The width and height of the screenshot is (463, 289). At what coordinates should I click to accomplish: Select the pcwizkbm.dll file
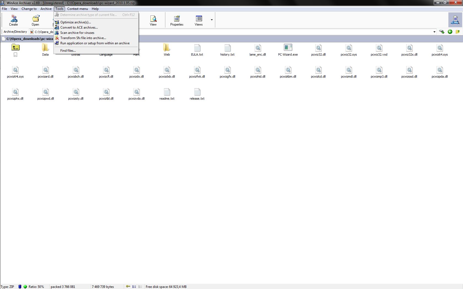point(288,72)
